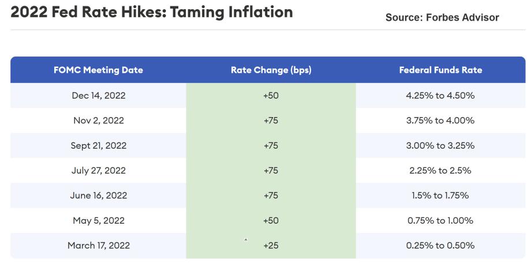
Task: Select the "FOMC Meeting Date" column header
Action: 98,70
